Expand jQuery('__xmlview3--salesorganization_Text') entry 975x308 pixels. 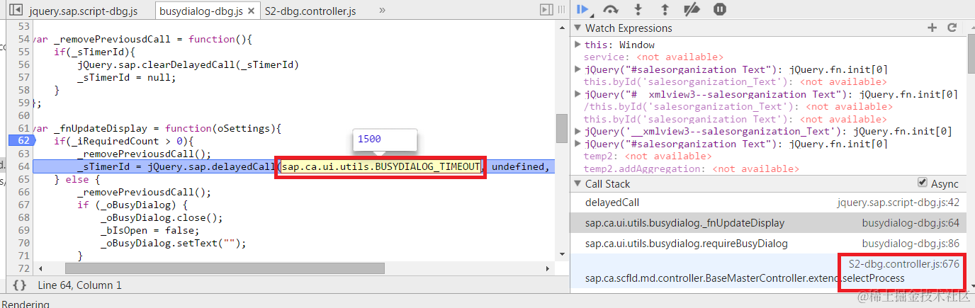[x=578, y=131]
